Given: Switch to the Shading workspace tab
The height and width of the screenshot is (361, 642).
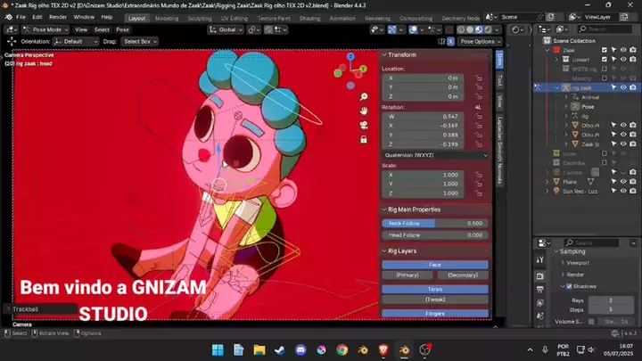Looking at the screenshot, I should [x=309, y=18].
